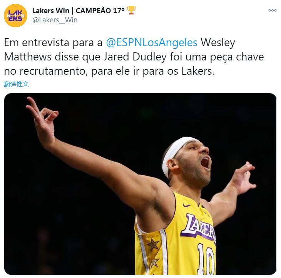
Task: Click the trophy emoji beside the account name
Action: click(x=131, y=10)
